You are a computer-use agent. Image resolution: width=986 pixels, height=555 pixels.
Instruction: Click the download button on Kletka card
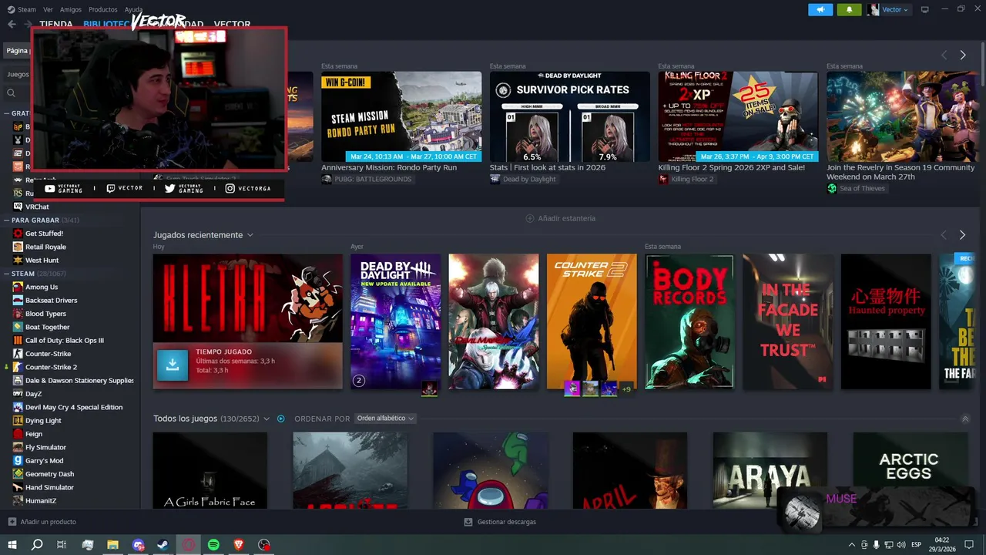(173, 365)
